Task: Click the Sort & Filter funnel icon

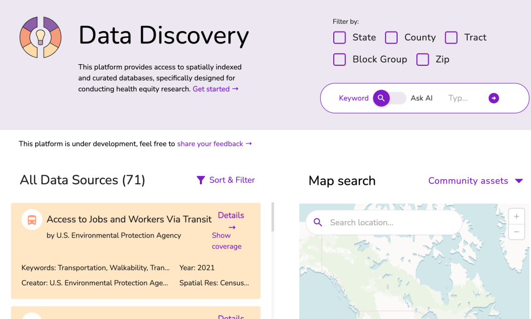Action: pos(201,180)
